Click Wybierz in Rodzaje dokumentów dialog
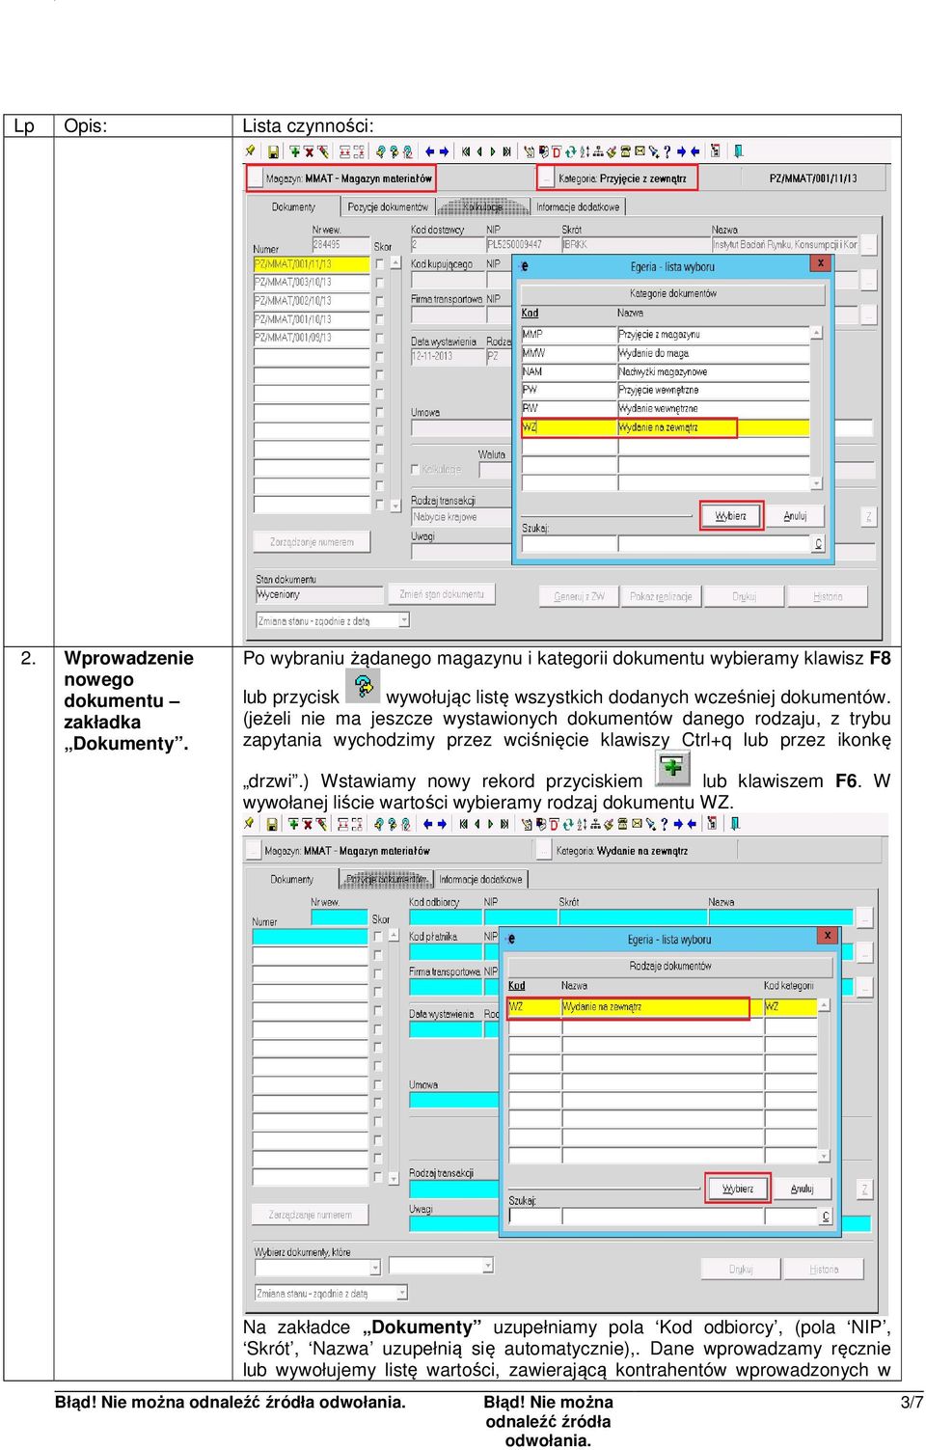Screen dimensions: 926x1450 (x=738, y=1189)
